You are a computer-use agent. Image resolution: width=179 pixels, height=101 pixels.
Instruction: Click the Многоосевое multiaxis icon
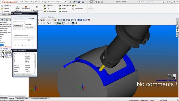(x=73, y=8)
